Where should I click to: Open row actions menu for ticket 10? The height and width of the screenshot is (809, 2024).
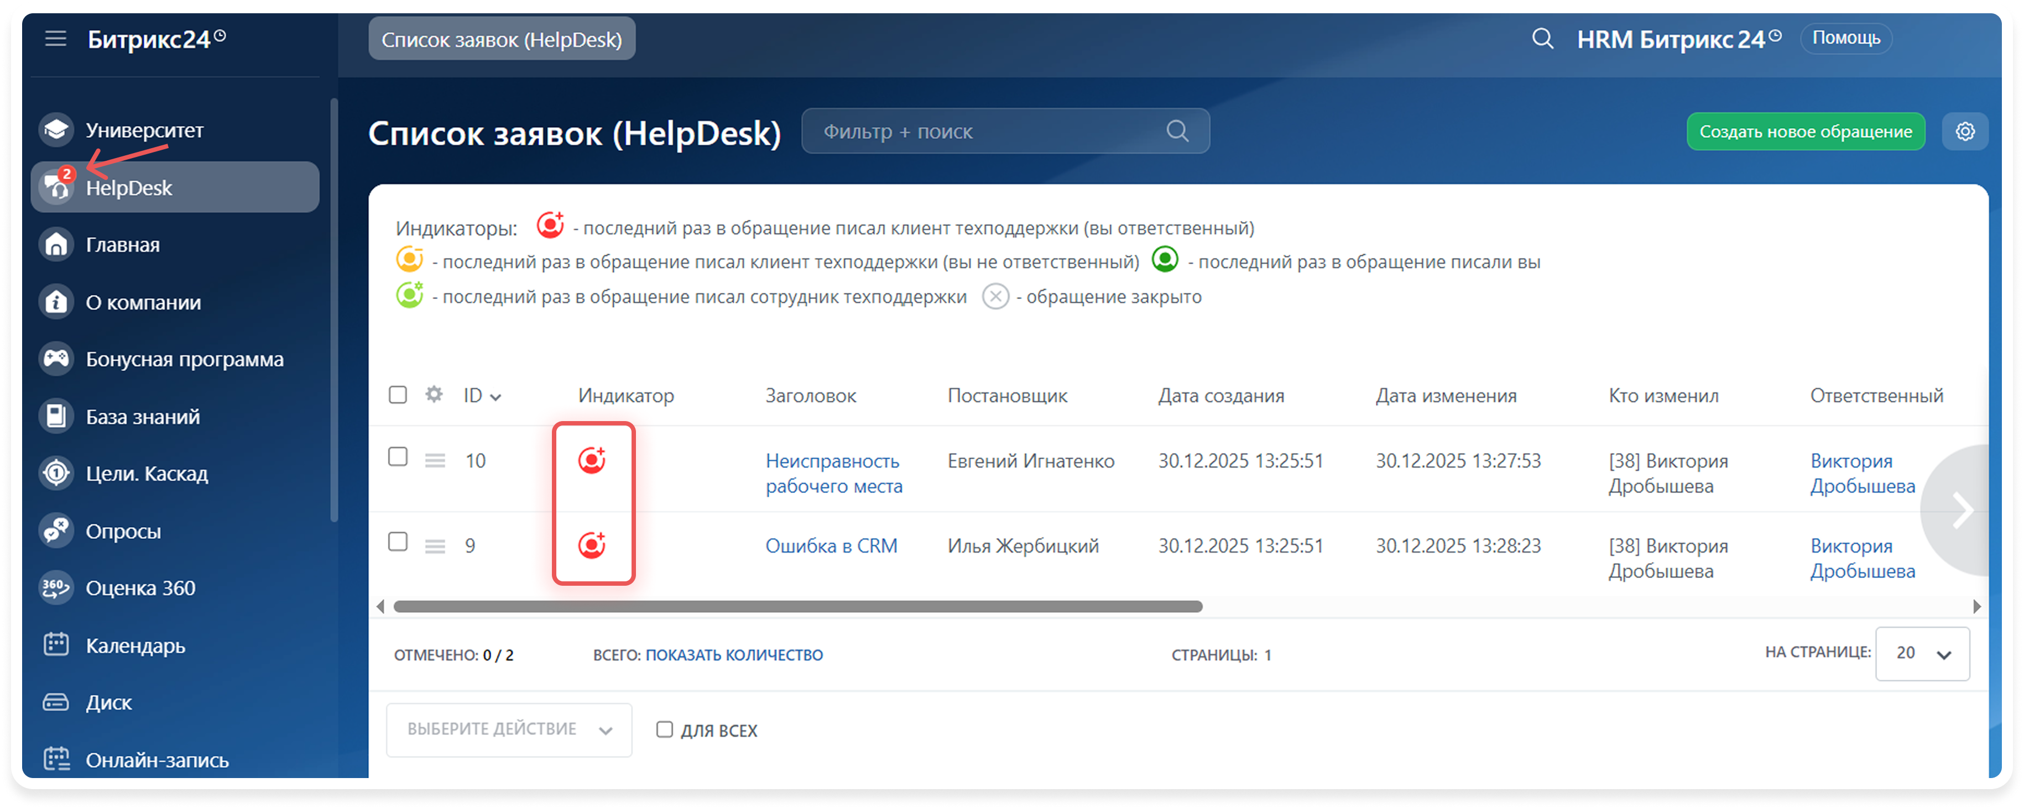(x=435, y=460)
